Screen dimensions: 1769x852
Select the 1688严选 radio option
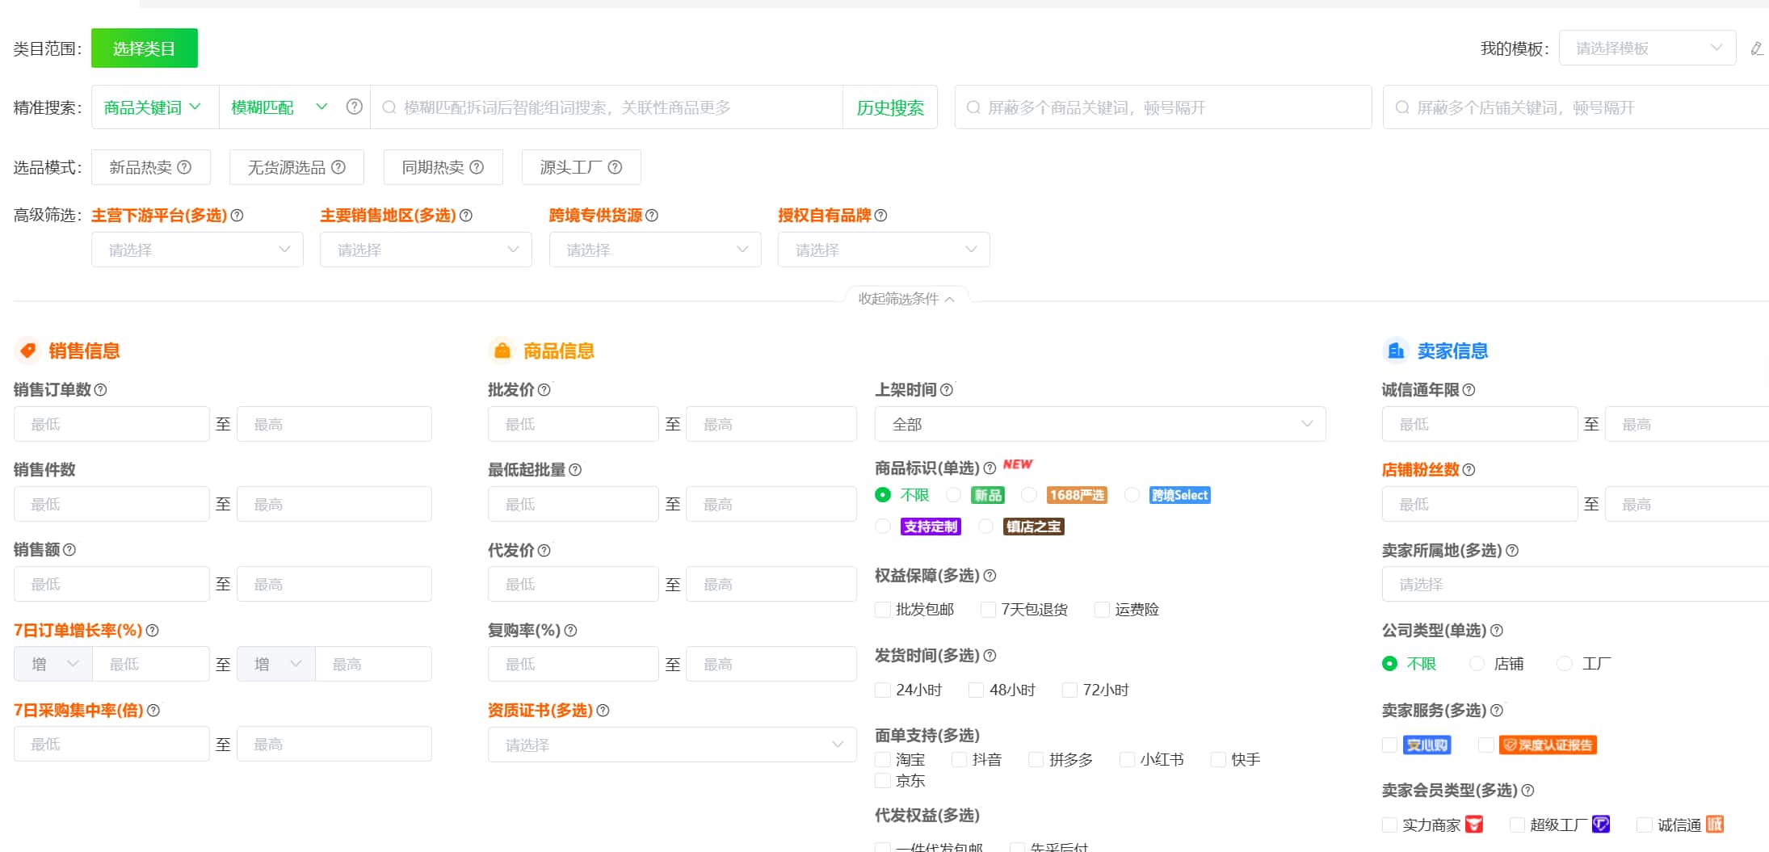tap(1029, 495)
